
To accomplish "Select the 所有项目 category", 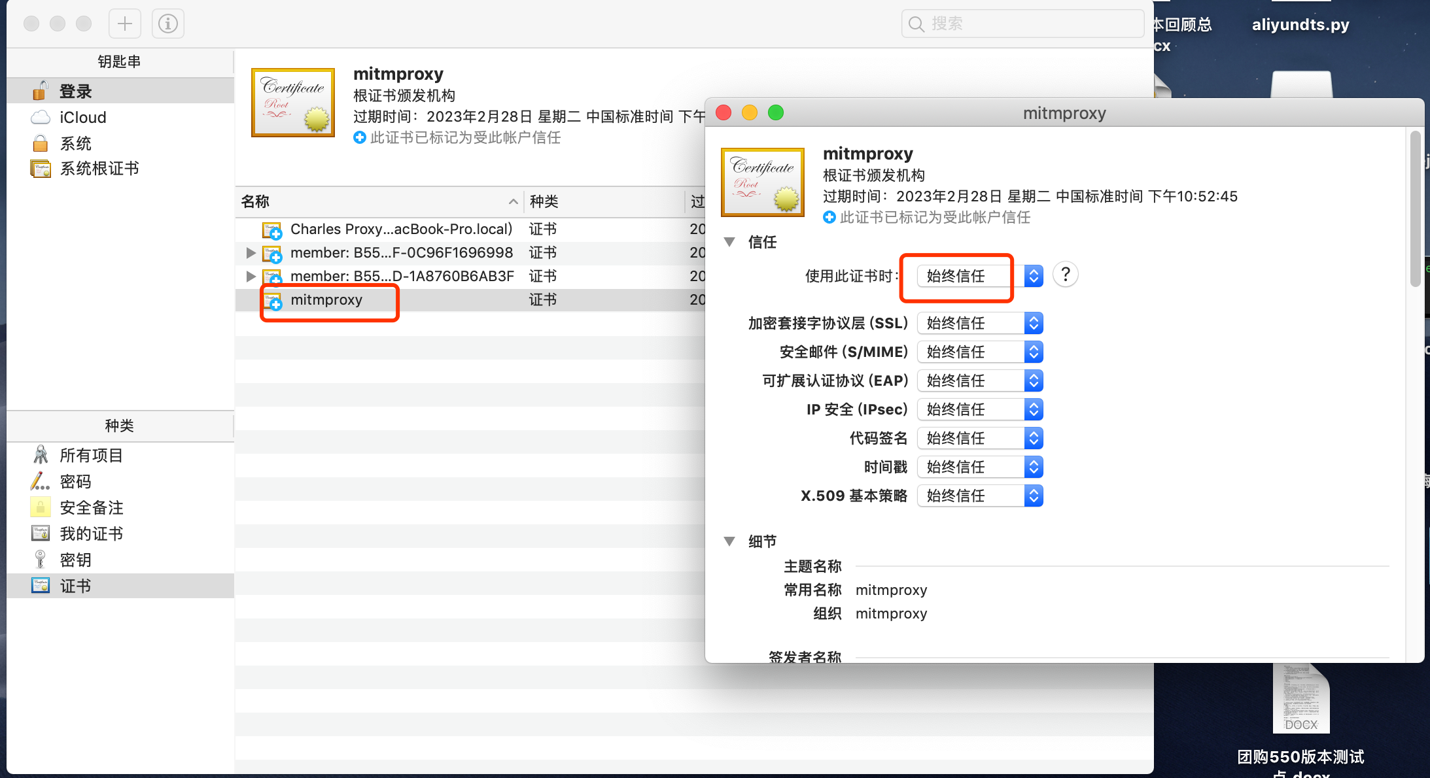I will [x=120, y=455].
